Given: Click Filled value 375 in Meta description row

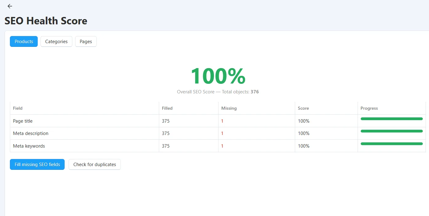Looking at the screenshot, I should [x=166, y=133].
